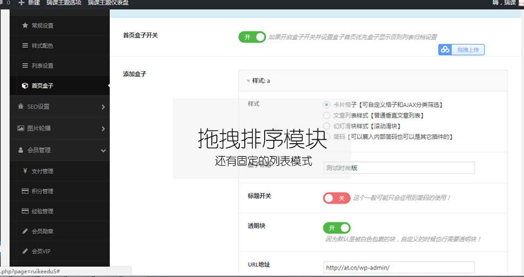Click the blue 拖拽上传 upload button
The image size is (524, 277).
click(x=461, y=50)
